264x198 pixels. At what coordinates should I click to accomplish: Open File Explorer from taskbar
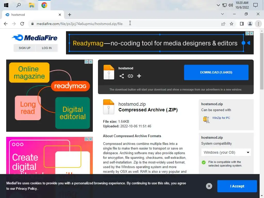(31, 5)
